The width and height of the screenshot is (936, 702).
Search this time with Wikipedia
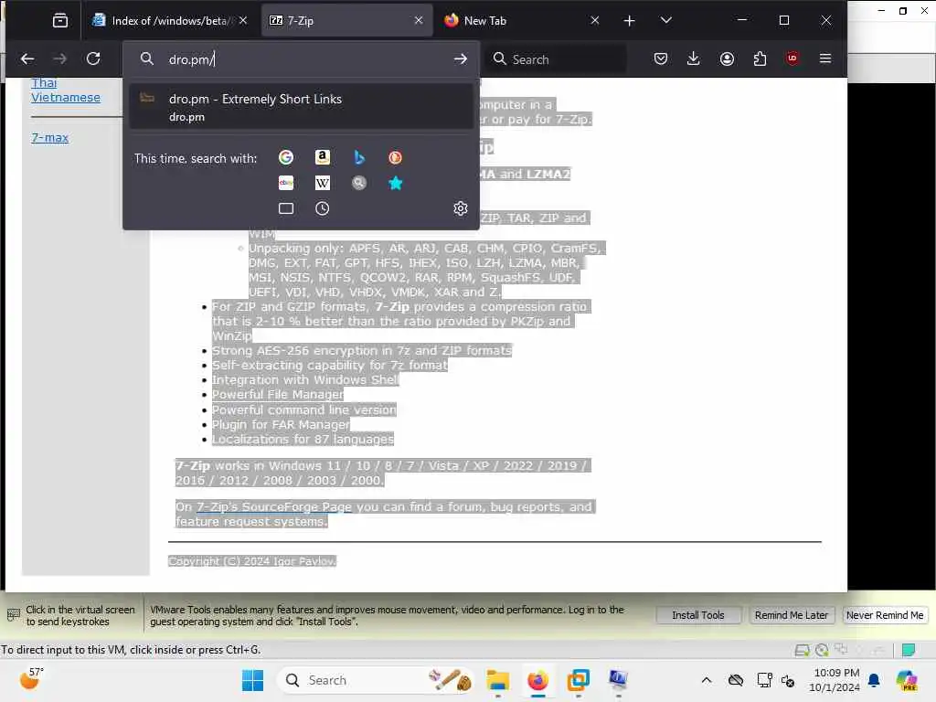[x=323, y=183]
